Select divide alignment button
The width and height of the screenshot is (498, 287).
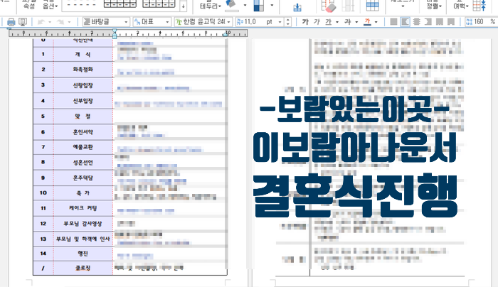[450, 22]
